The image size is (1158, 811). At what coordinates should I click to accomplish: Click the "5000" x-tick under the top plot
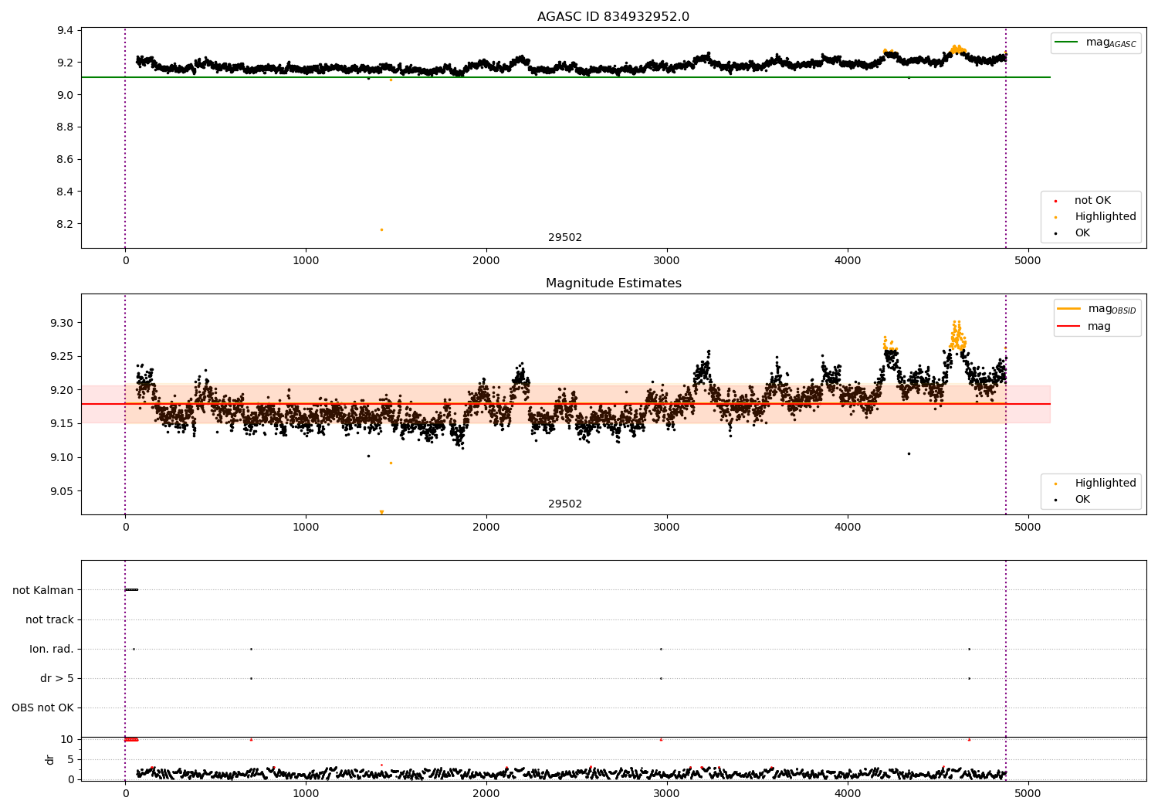tap(1028, 261)
